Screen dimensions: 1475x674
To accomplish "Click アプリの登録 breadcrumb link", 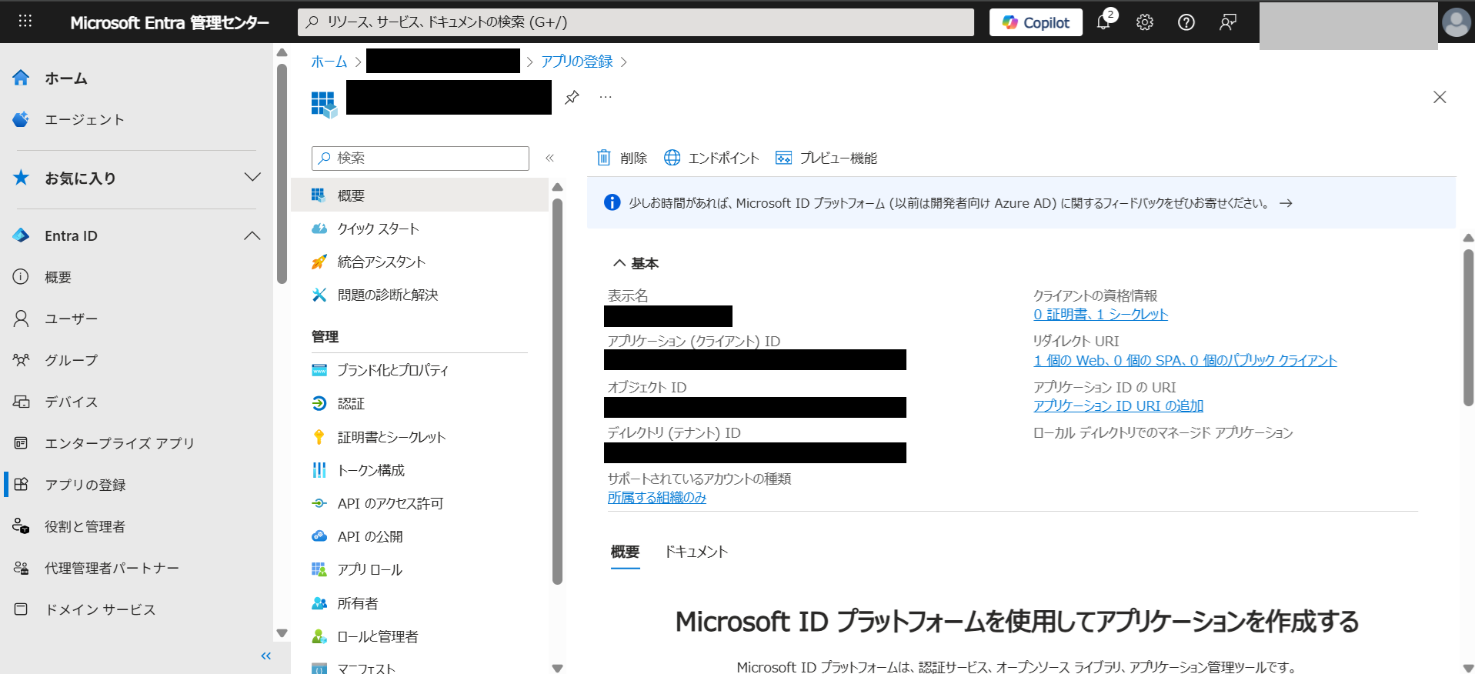I will (577, 62).
